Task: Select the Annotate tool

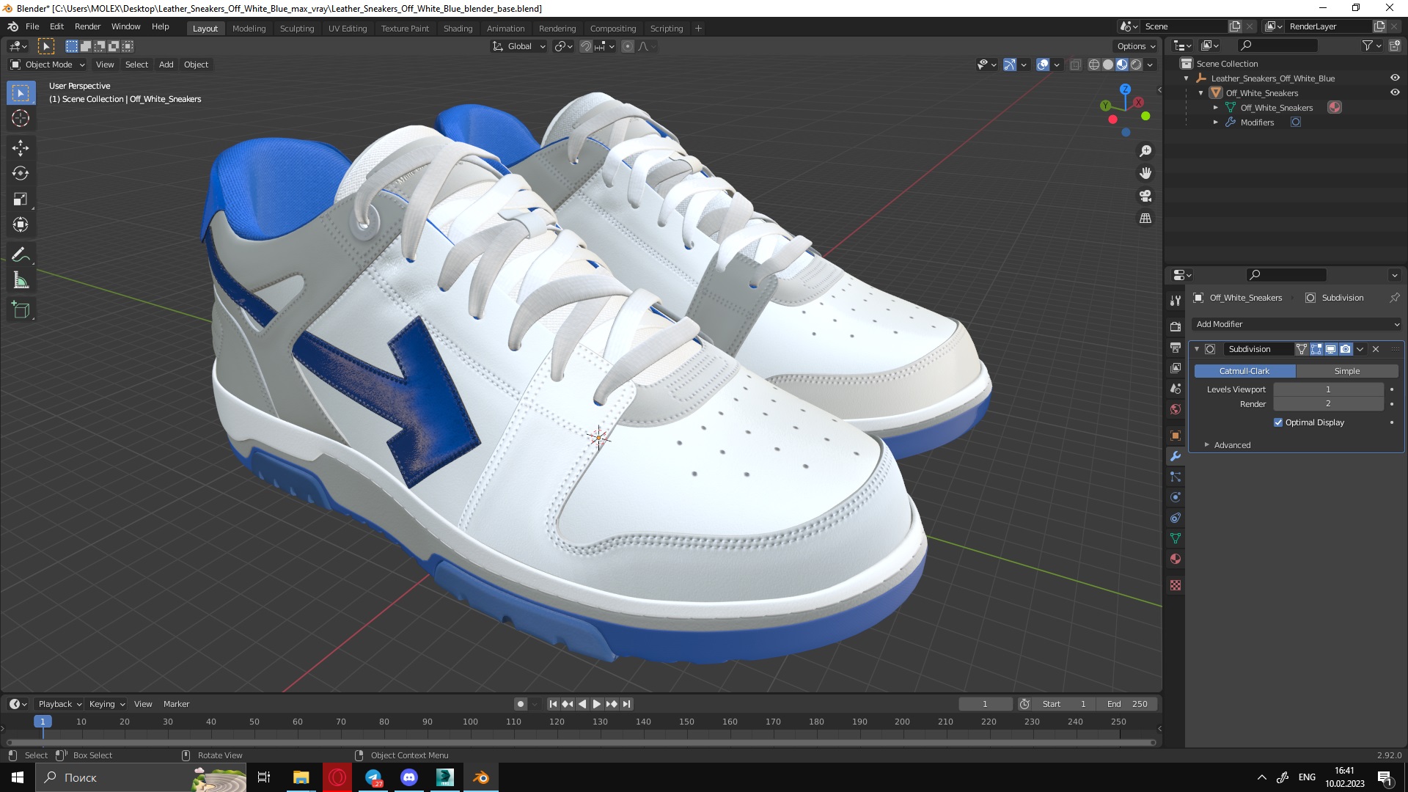Action: pyautogui.click(x=21, y=255)
